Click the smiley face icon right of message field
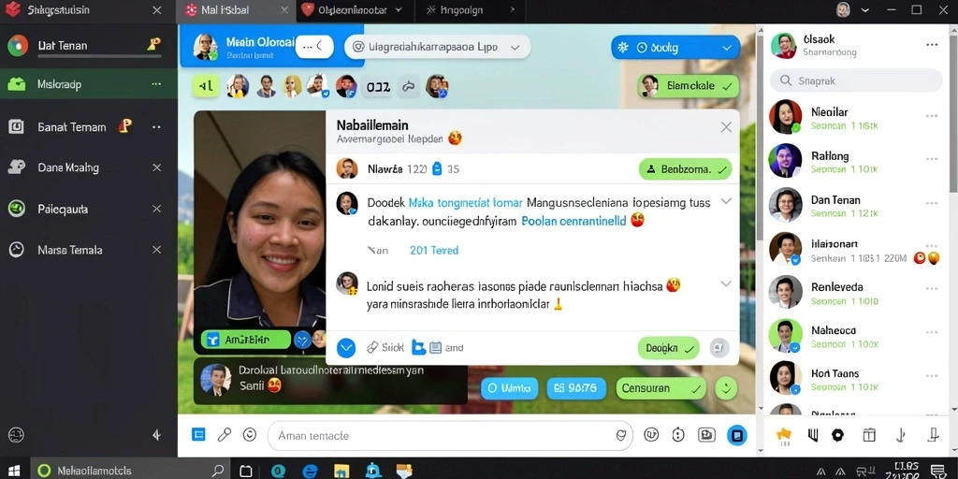Screen dimensions: 958x479 point(651,435)
